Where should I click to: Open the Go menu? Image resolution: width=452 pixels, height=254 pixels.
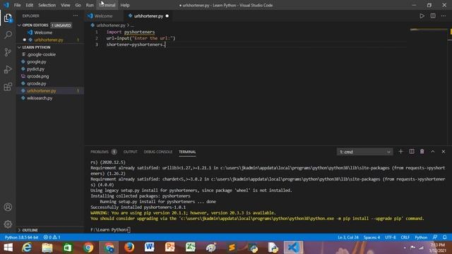tap(78, 5)
